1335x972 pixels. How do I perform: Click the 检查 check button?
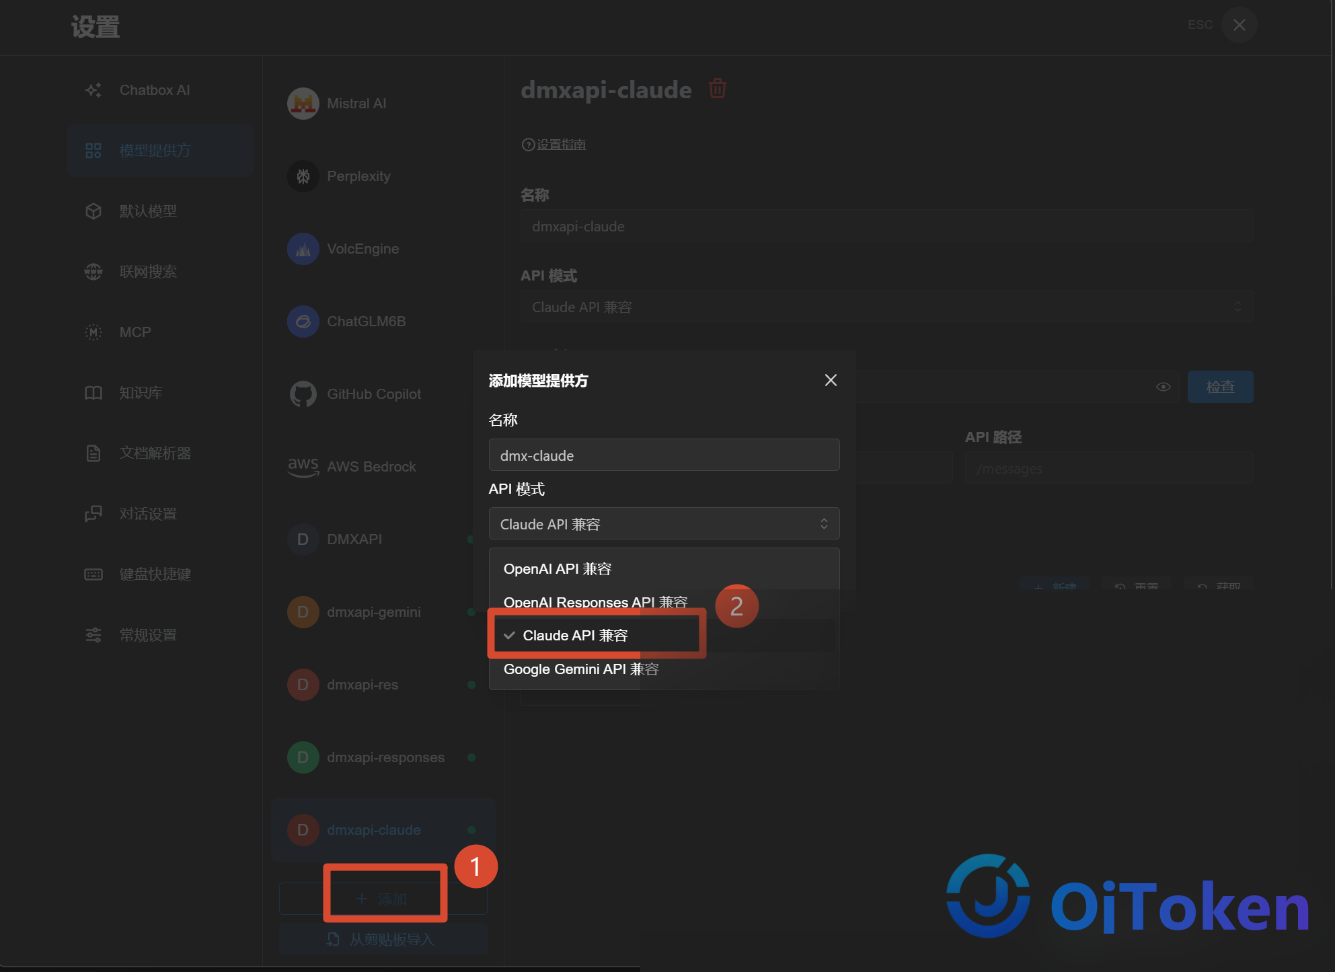coord(1220,387)
